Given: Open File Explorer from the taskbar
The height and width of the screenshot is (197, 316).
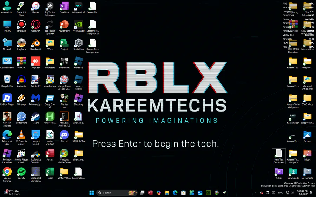Looking at the screenshot, I should [167, 192].
